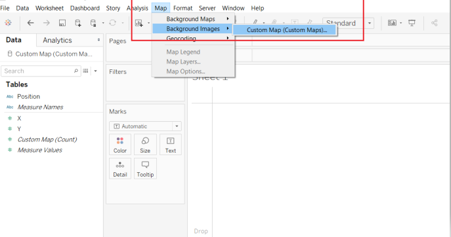Select the Background Images menu item
The width and height of the screenshot is (451, 237).
pyautogui.click(x=193, y=29)
